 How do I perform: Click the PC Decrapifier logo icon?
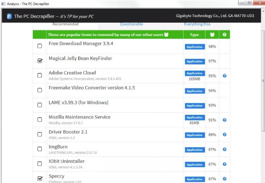pos(9,16)
